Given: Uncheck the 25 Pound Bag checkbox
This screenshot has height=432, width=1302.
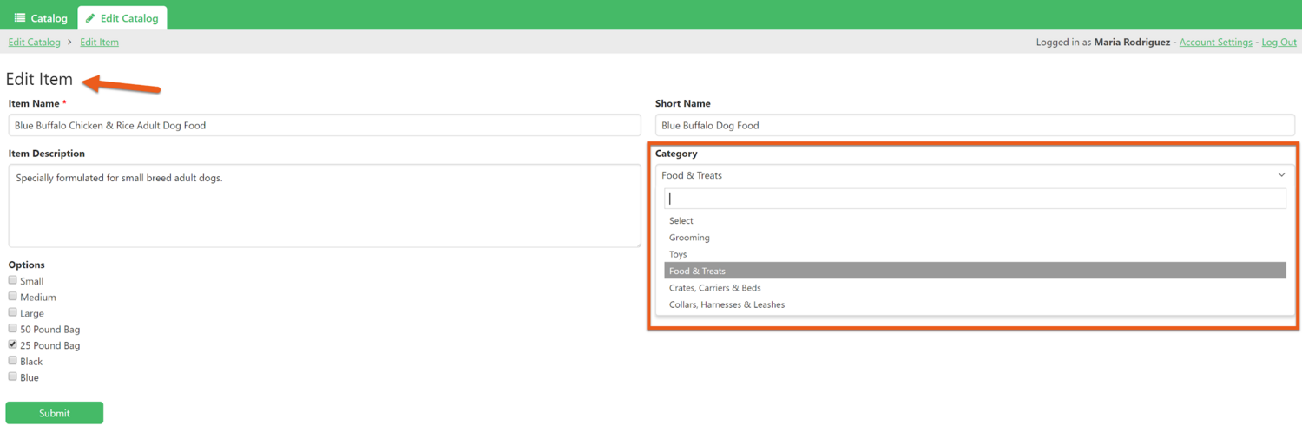Looking at the screenshot, I should point(13,344).
